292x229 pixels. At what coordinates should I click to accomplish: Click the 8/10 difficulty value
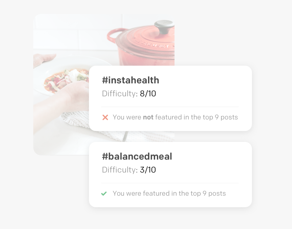pos(148,94)
